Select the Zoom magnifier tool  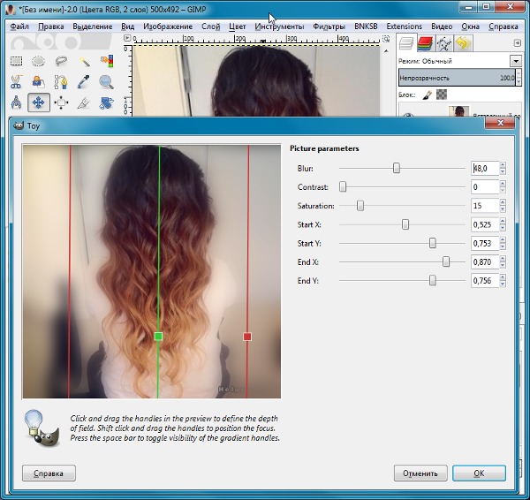pyautogui.click(x=107, y=82)
